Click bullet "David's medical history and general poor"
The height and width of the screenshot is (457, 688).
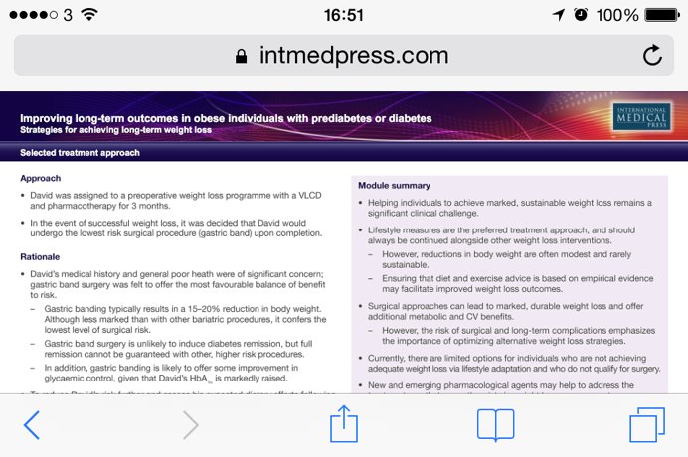178,285
